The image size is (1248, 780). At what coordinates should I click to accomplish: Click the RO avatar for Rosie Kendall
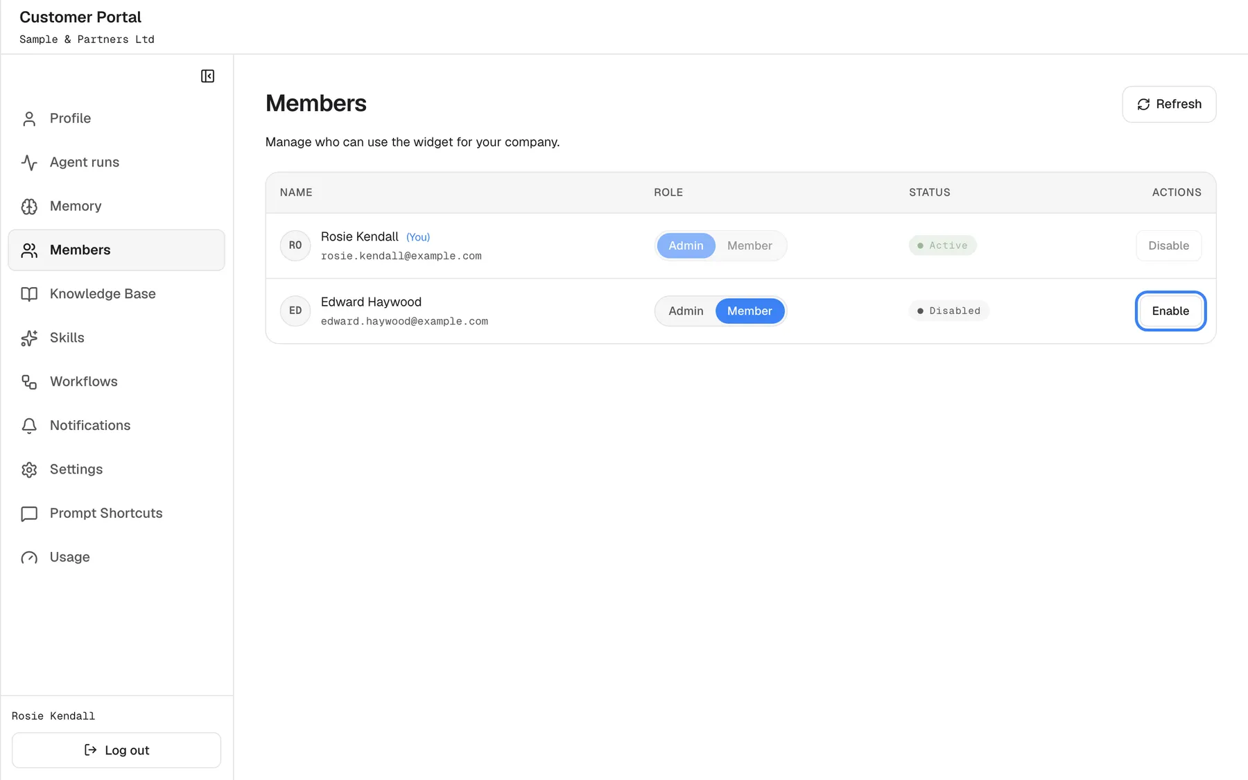tap(295, 245)
